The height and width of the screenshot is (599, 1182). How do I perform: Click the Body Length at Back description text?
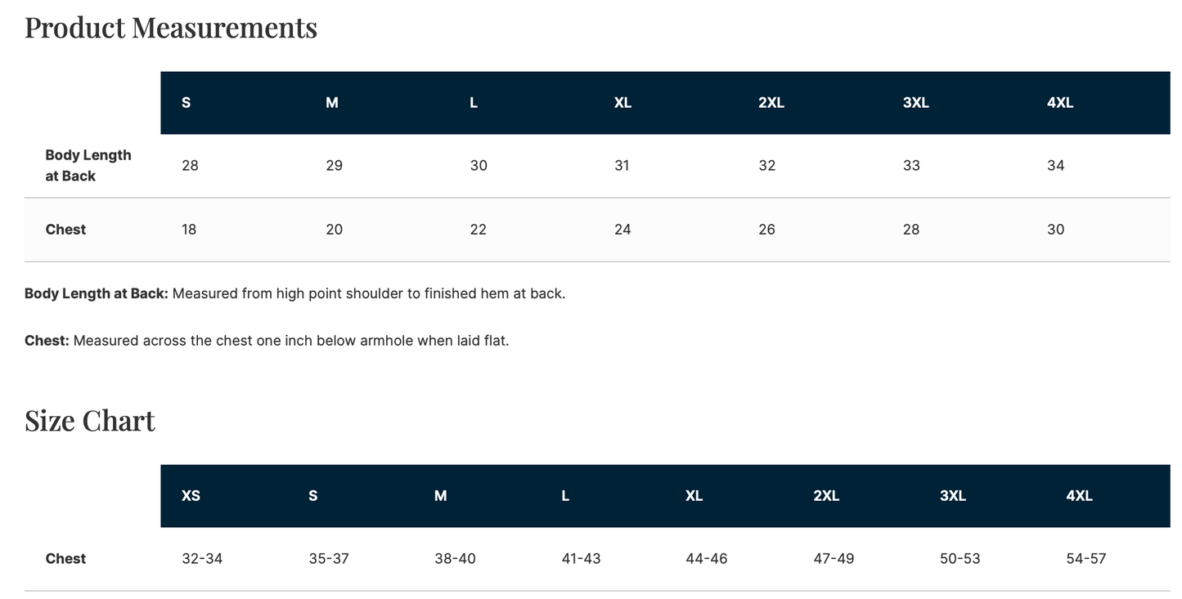pyautogui.click(x=295, y=293)
